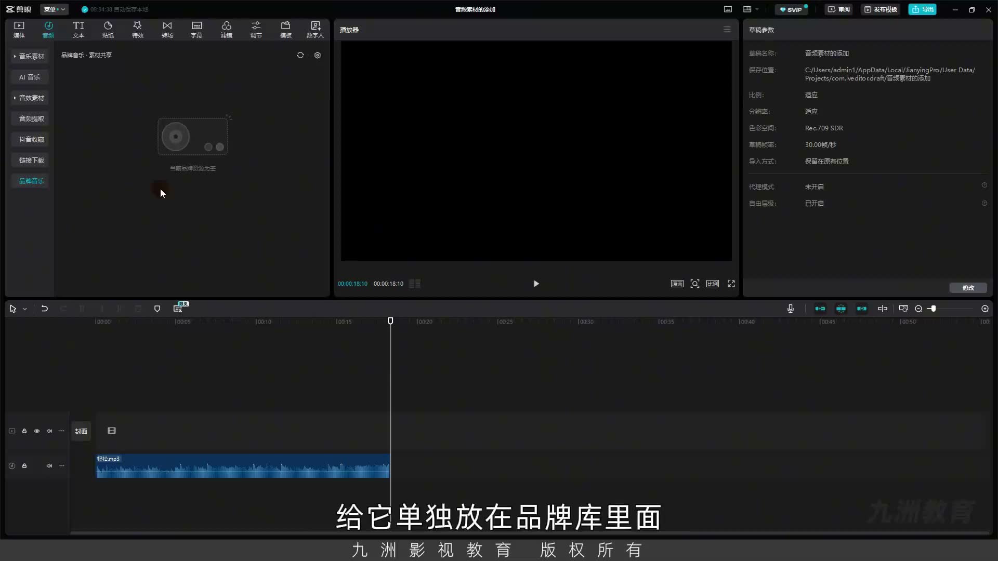
Task: Click the player zoom focus icon
Action: tap(695, 284)
